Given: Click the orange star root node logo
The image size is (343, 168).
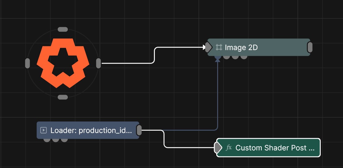Looking at the screenshot, I should [63, 63].
